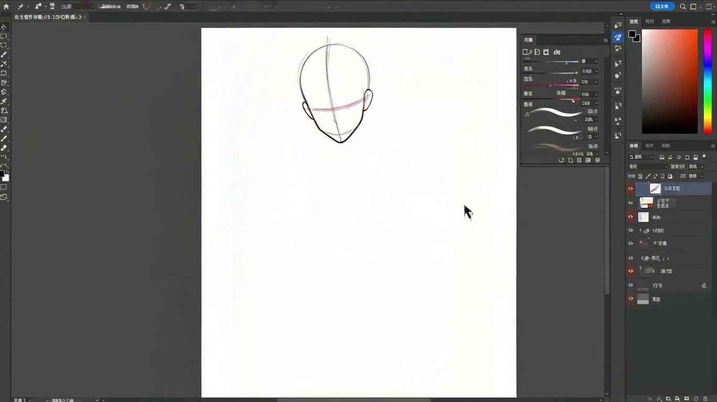
Task: Click the padlock icon on the locked layer
Action: tap(704, 285)
